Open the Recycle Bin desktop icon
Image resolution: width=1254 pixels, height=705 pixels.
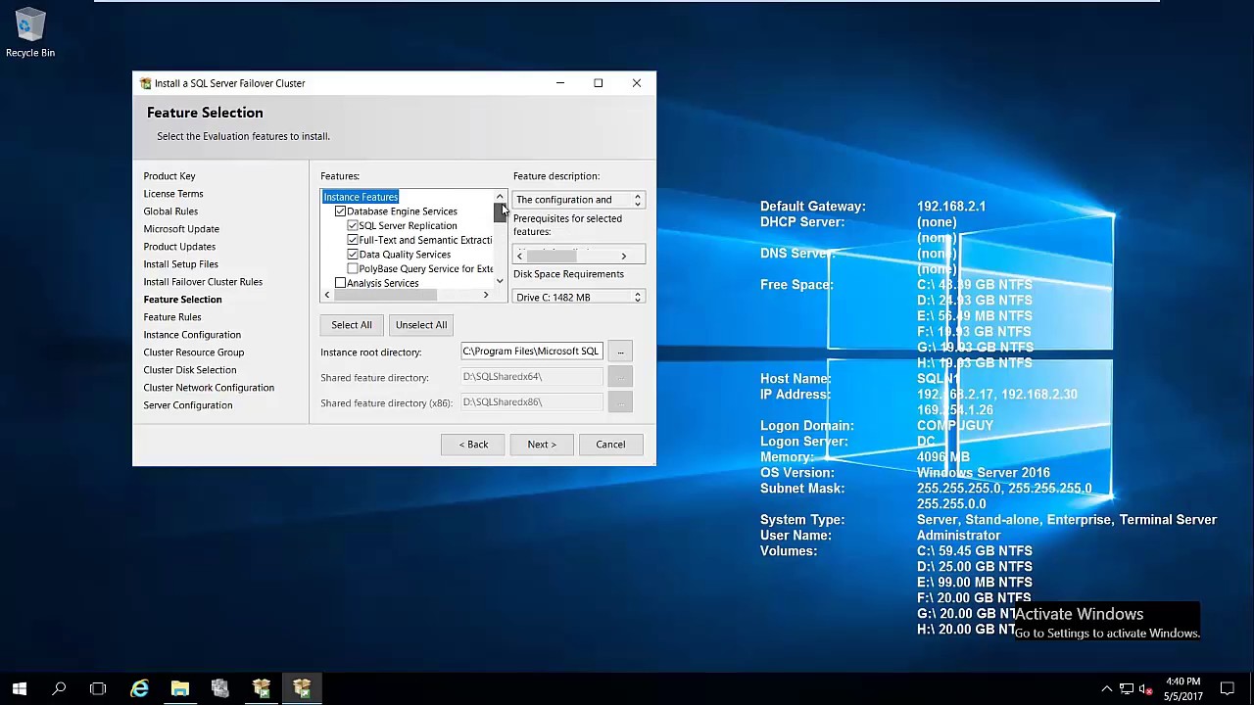[x=30, y=33]
